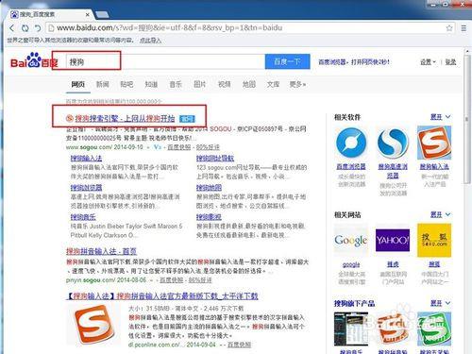The height and width of the screenshot is (354, 472).
Task: Open the 搜狗地图 sub-link
Action: pyautogui.click(x=209, y=188)
